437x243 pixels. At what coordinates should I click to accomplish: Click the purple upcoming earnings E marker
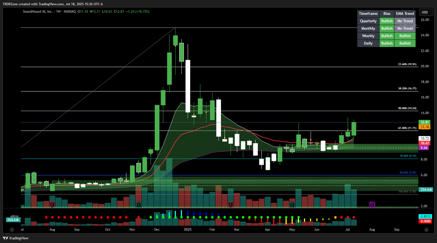[x=372, y=205]
